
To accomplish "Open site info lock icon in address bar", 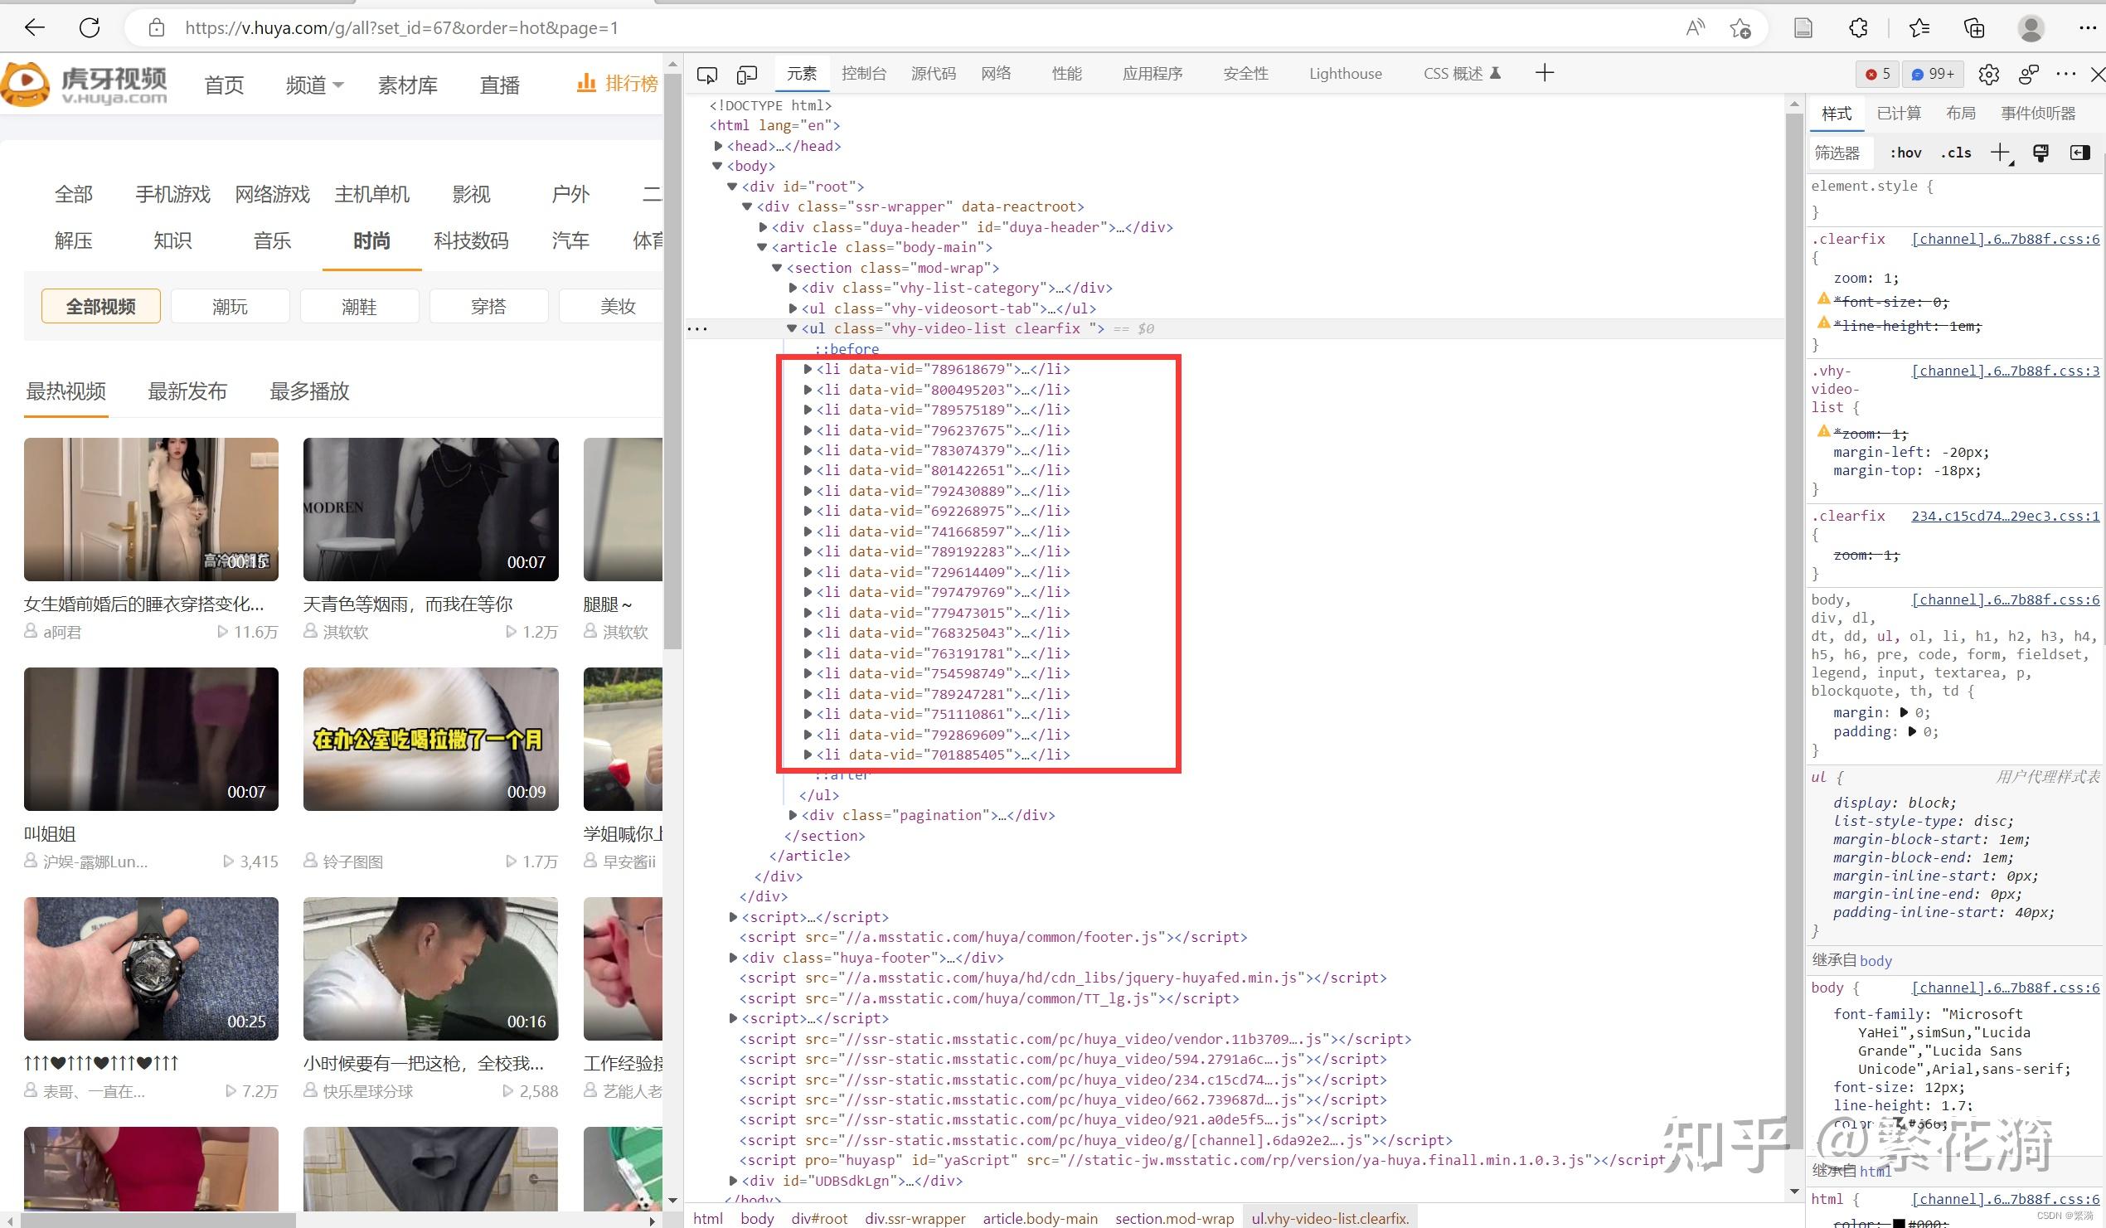I will (156, 27).
